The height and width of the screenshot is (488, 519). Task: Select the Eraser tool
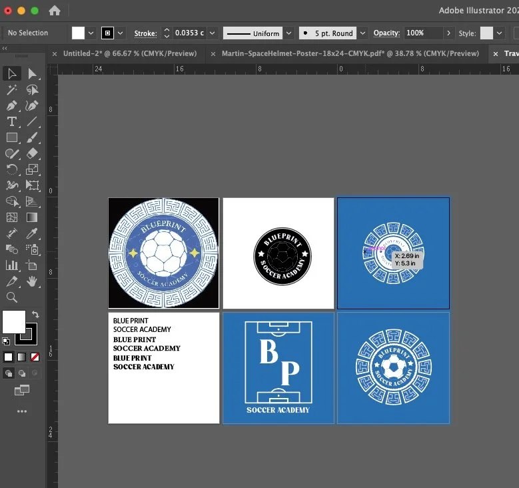point(32,153)
